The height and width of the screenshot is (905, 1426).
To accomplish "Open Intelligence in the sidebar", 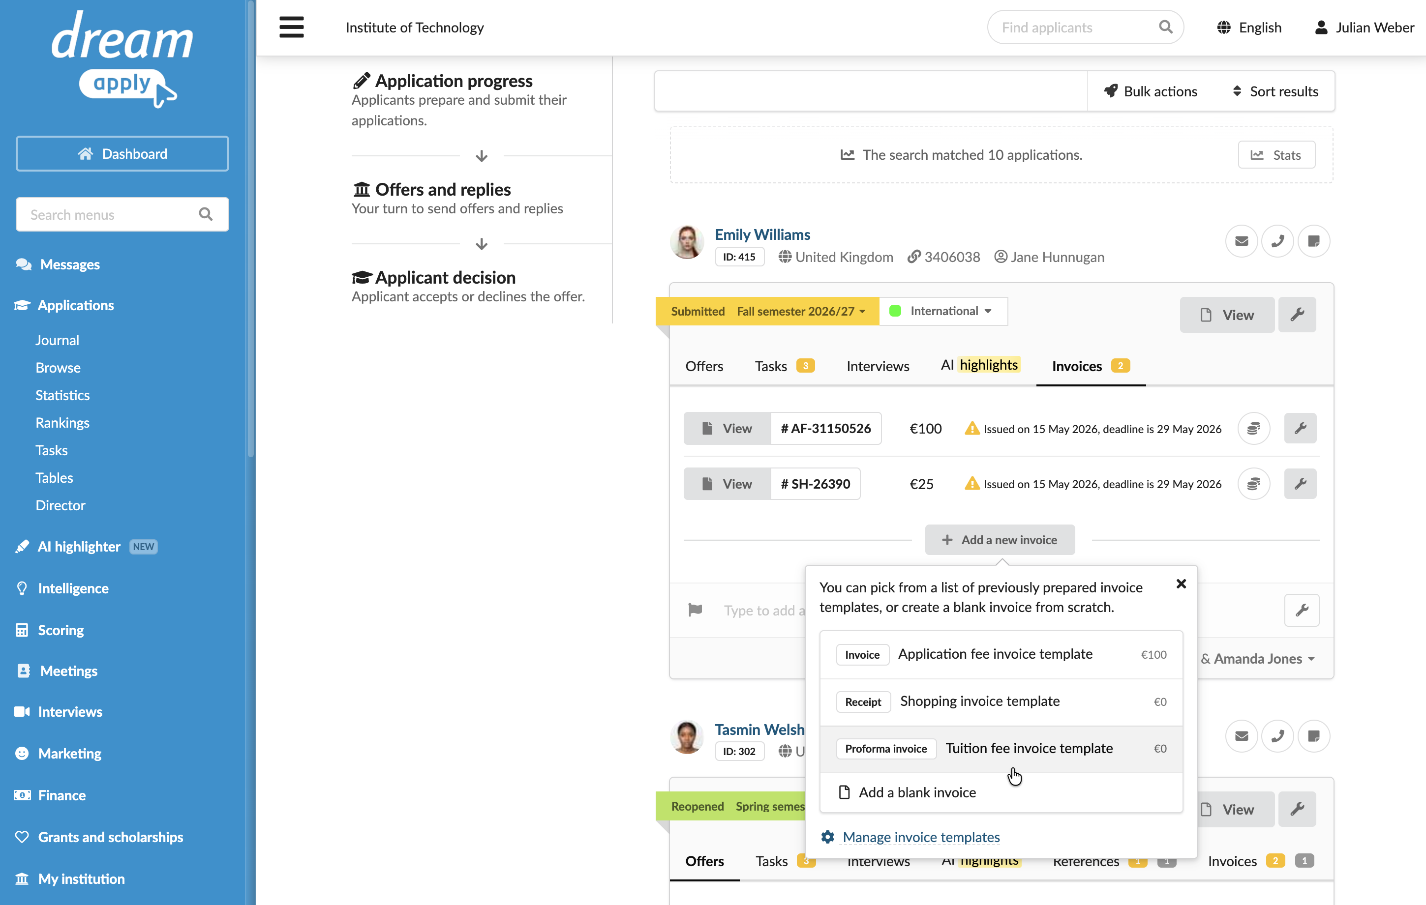I will pyautogui.click(x=62, y=588).
